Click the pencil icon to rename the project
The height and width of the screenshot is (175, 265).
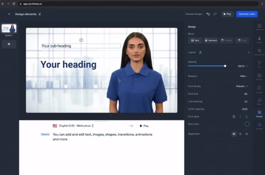tap(40, 14)
